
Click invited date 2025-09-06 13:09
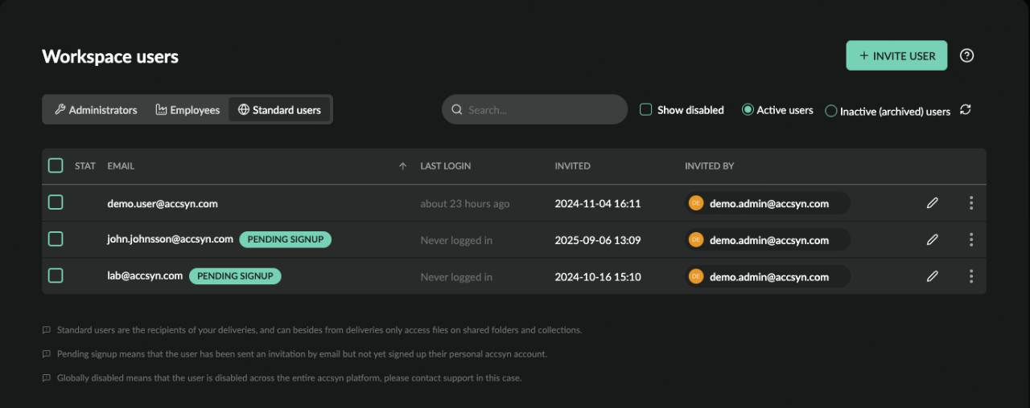click(598, 240)
